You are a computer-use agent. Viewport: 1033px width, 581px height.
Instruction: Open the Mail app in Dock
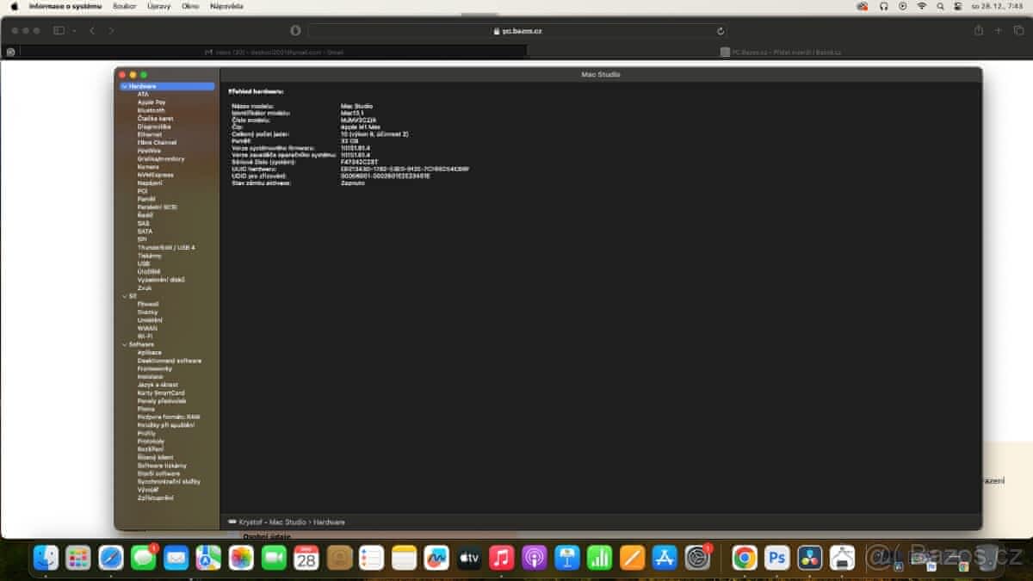tap(176, 558)
